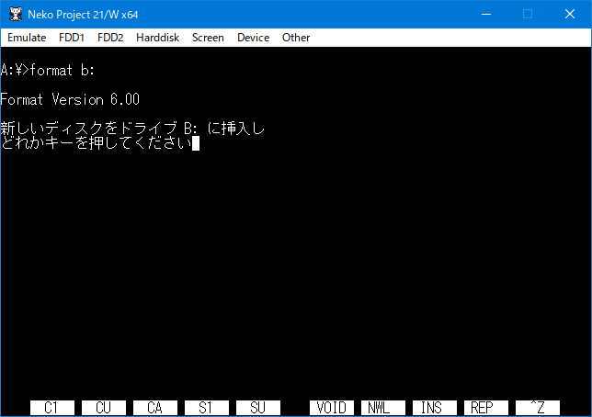Click the 'Neko Project 21/W x64' title text
The height and width of the screenshot is (417, 592).
pos(83,15)
